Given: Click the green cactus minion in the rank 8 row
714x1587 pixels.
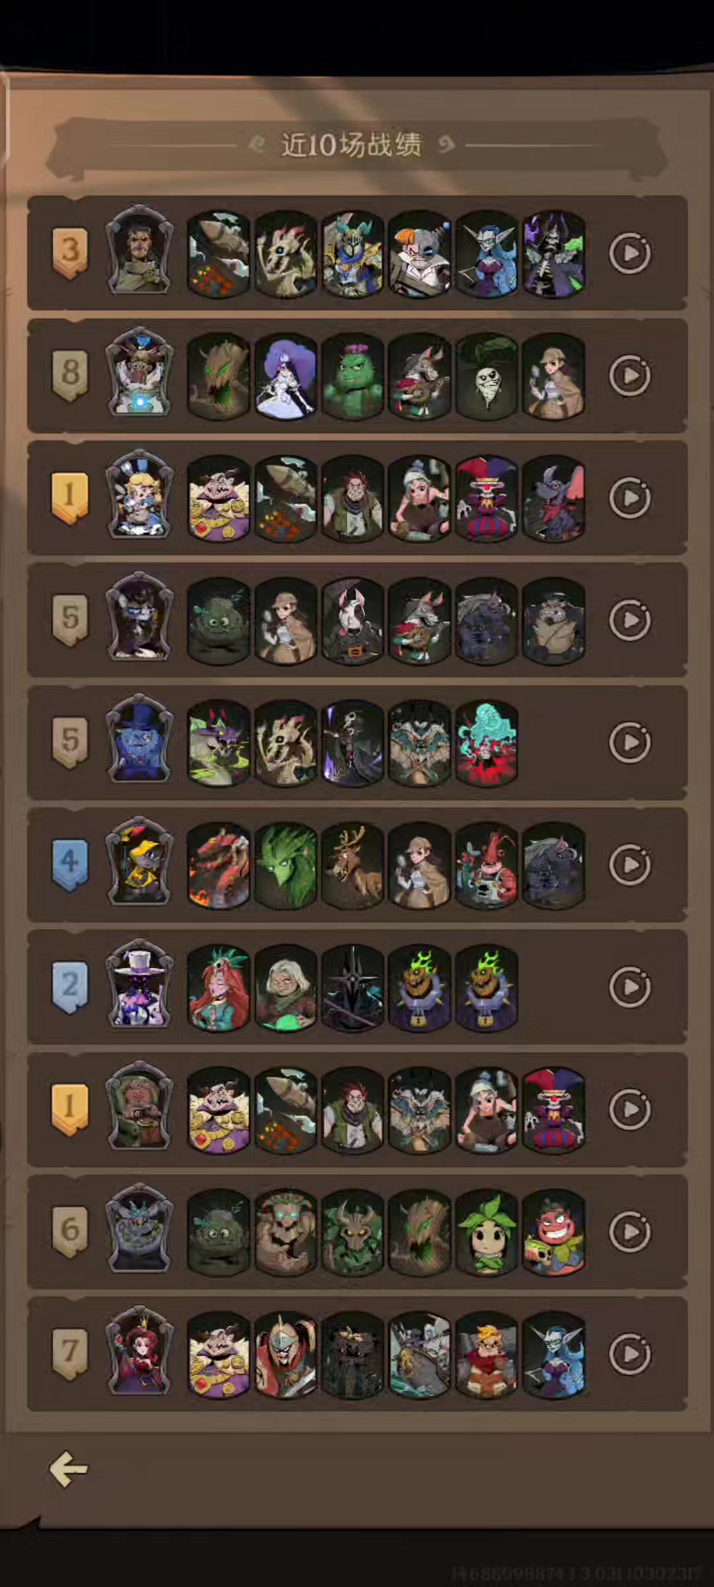Looking at the screenshot, I should [352, 376].
